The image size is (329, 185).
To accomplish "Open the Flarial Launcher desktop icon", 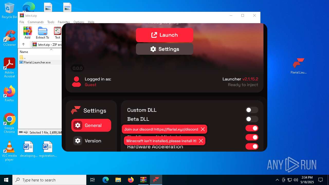I will pos(298,66).
